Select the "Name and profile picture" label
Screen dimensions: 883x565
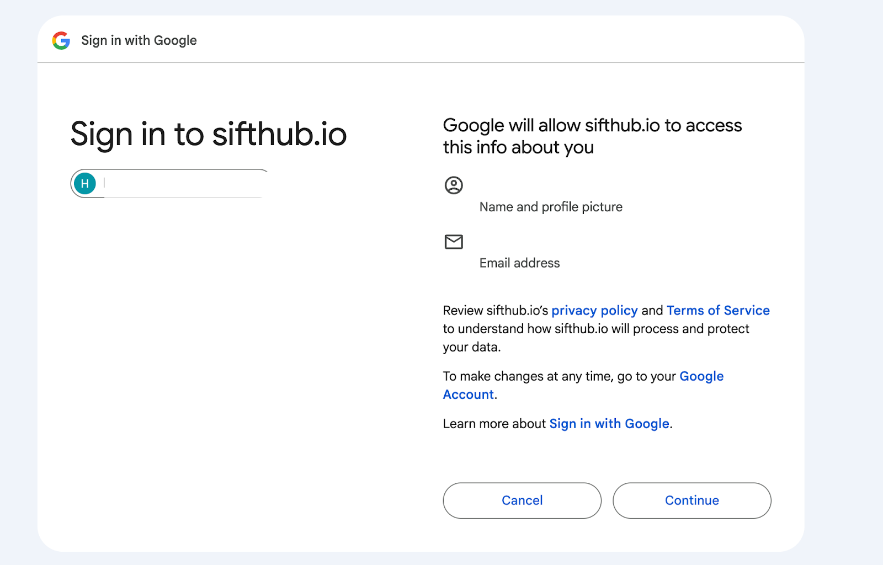pos(551,207)
